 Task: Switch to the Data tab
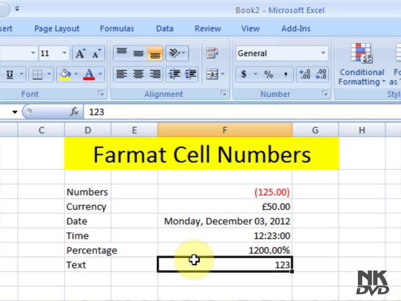pos(165,28)
